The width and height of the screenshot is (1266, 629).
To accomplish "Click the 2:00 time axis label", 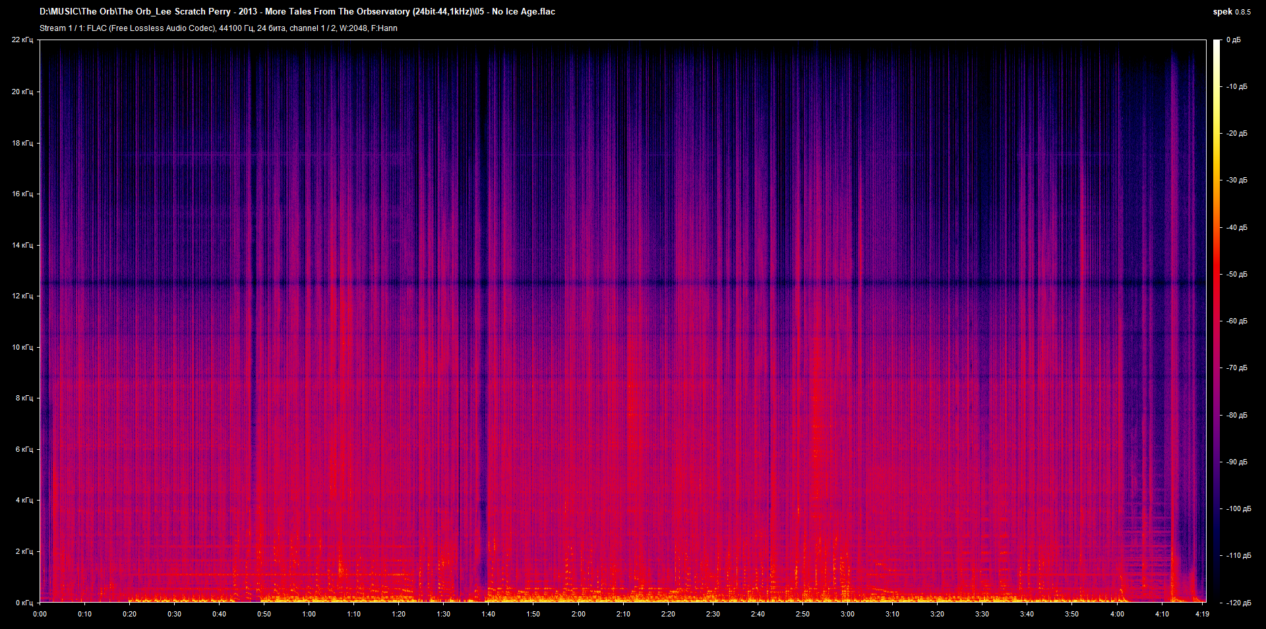I will (x=578, y=614).
